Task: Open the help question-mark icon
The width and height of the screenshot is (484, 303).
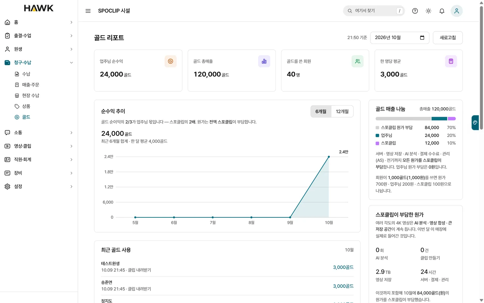Action: click(x=415, y=11)
